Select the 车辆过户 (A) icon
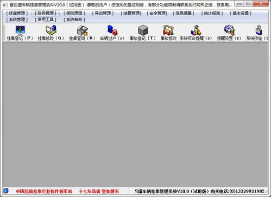This screenshot has height=197, width=271. (x=112, y=30)
